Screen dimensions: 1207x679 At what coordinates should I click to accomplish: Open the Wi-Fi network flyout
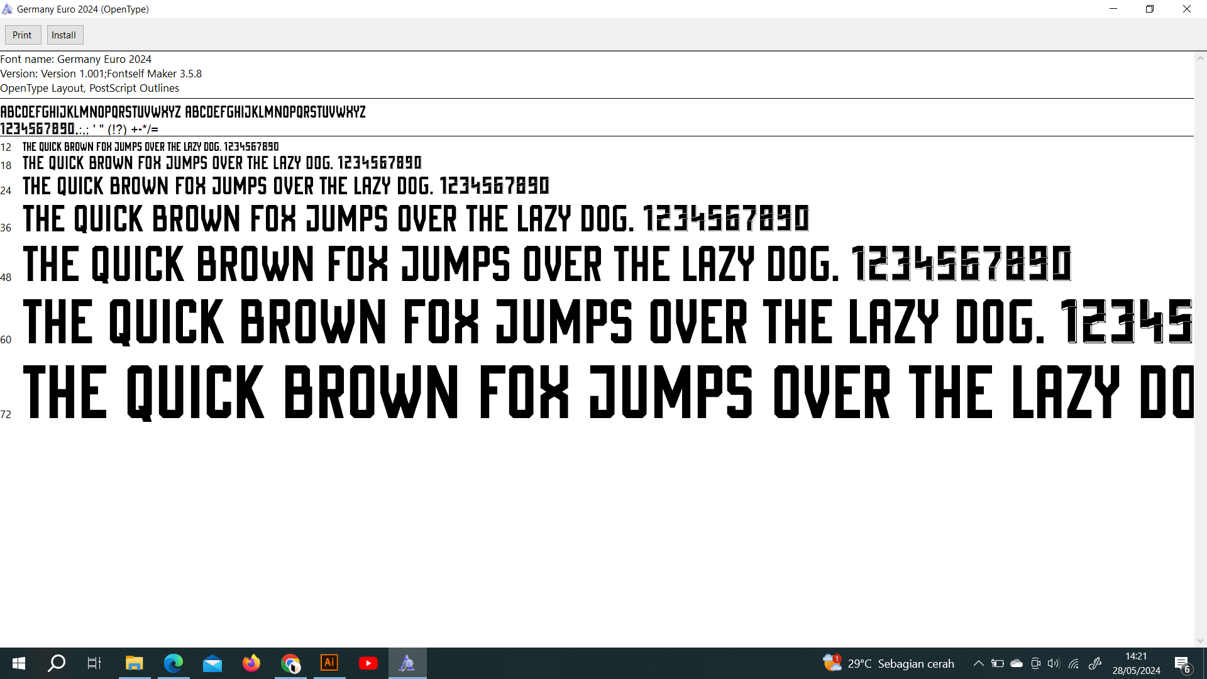coord(1074,663)
